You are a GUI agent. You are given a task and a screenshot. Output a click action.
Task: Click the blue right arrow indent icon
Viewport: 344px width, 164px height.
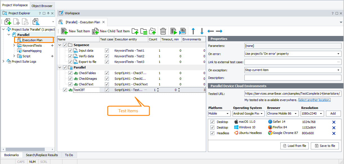tap(219, 31)
